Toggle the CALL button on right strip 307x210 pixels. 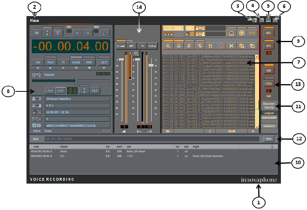coord(269,83)
